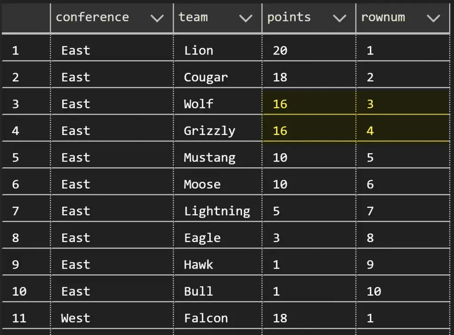Click the Lion team cell
Viewport: 454px width, 335px height.
218,50
